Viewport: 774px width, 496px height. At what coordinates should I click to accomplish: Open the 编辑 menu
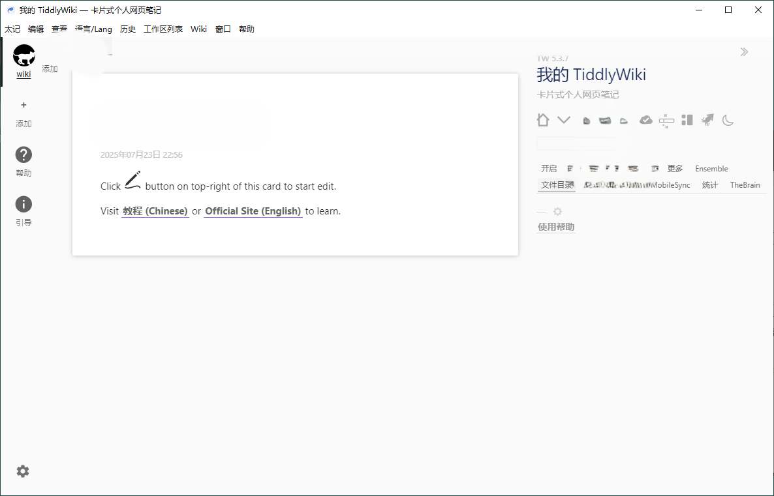pyautogui.click(x=36, y=29)
